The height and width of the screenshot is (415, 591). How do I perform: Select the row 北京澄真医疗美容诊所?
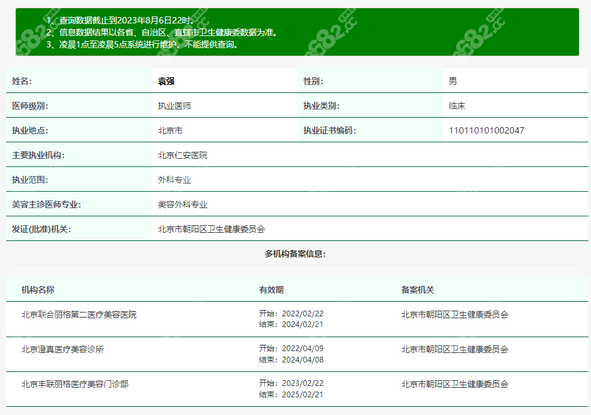297,354
